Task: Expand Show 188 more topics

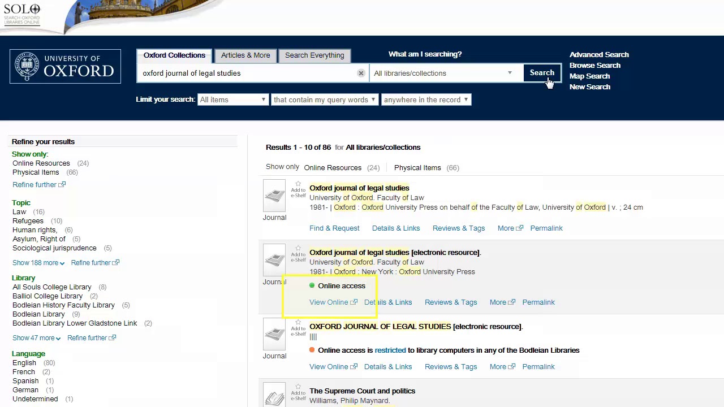Action: pos(38,263)
